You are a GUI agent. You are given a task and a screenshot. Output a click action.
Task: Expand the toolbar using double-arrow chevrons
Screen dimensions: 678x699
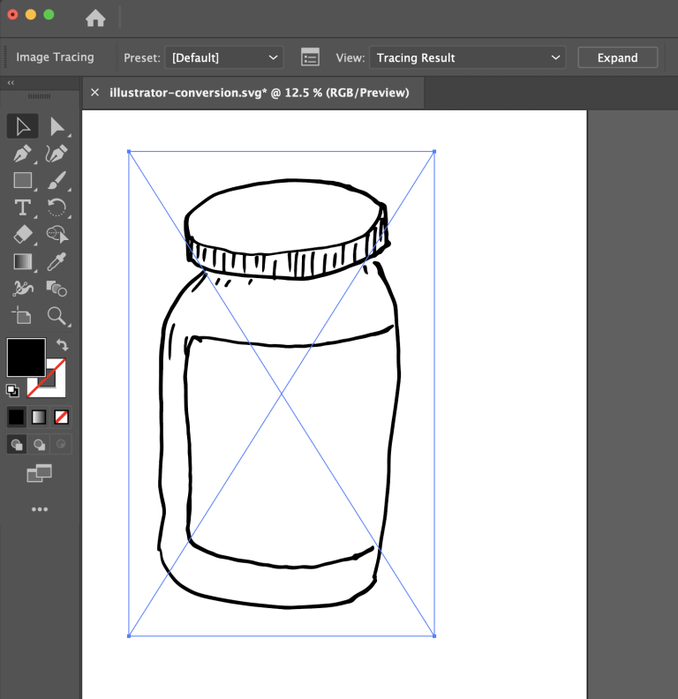pyautogui.click(x=11, y=83)
